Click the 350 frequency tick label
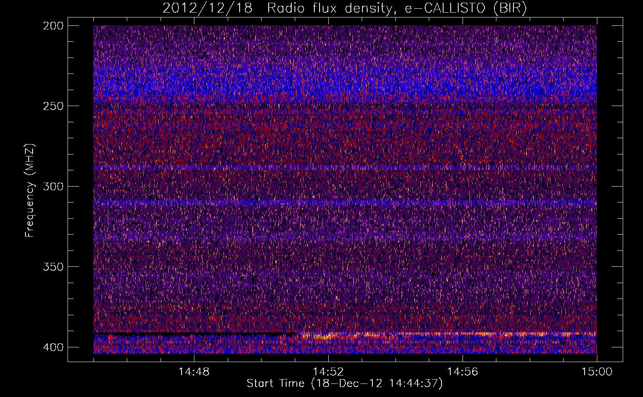Viewport: 643px width, 397px height. (53, 266)
